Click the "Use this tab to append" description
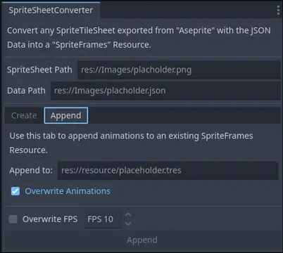The width and height of the screenshot is (283, 253). [x=131, y=143]
